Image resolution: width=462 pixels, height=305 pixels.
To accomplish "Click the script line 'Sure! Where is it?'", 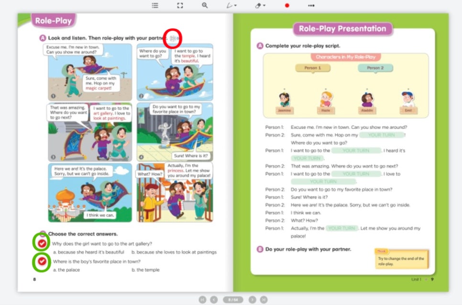I will 309,197.
